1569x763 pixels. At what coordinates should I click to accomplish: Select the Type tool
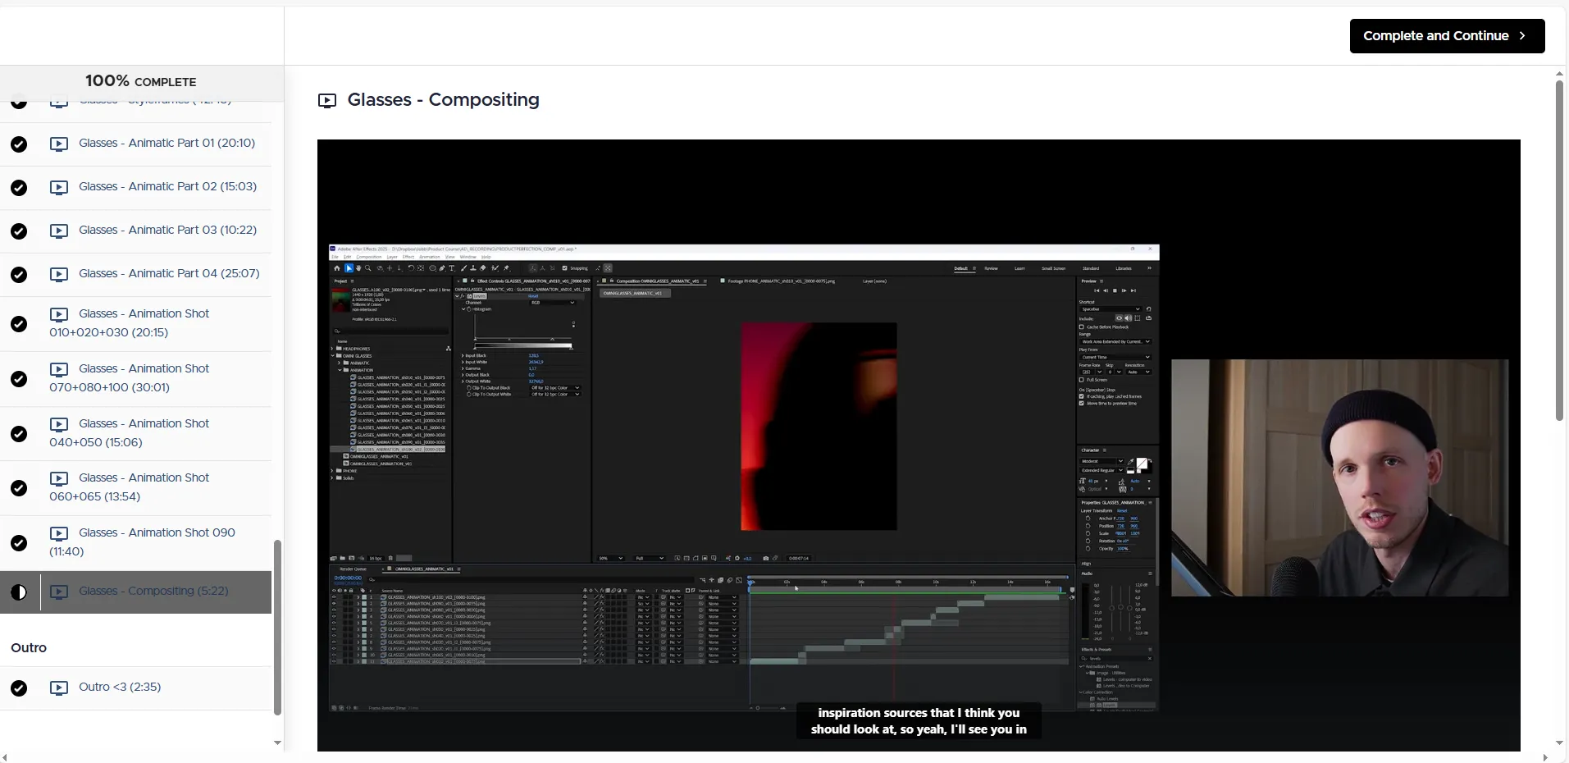coord(452,268)
